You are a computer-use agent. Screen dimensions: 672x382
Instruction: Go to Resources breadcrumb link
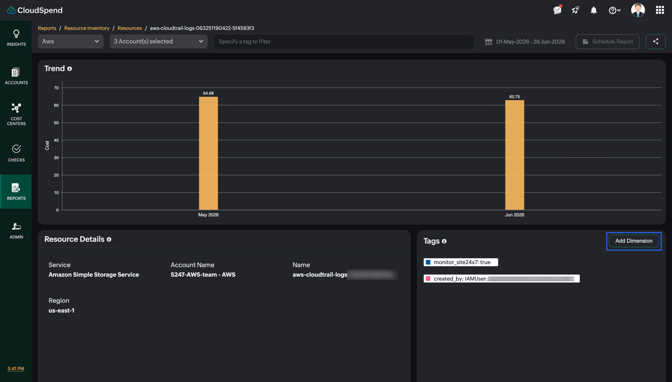point(130,28)
